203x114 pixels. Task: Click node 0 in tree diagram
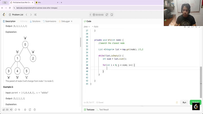(x=25, y=44)
